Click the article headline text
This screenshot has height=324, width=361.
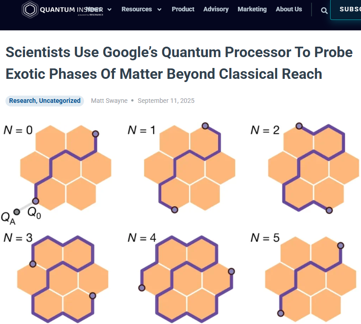coord(179,63)
